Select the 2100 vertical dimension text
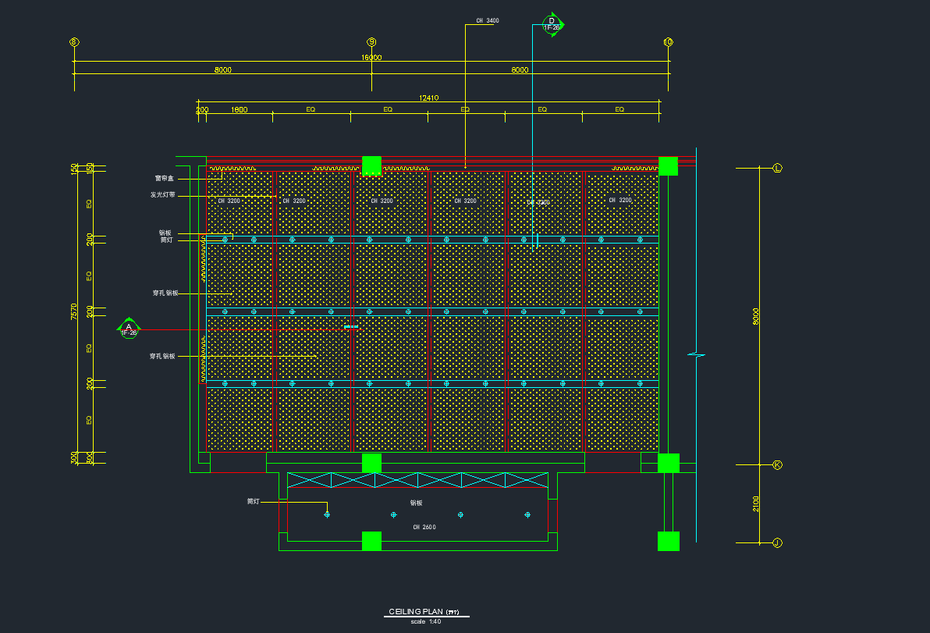Image resolution: width=930 pixels, height=633 pixels. tap(755, 503)
